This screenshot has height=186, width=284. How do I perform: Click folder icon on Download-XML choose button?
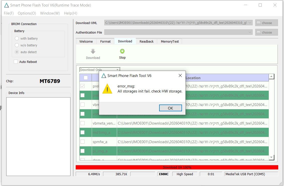click(x=259, y=23)
